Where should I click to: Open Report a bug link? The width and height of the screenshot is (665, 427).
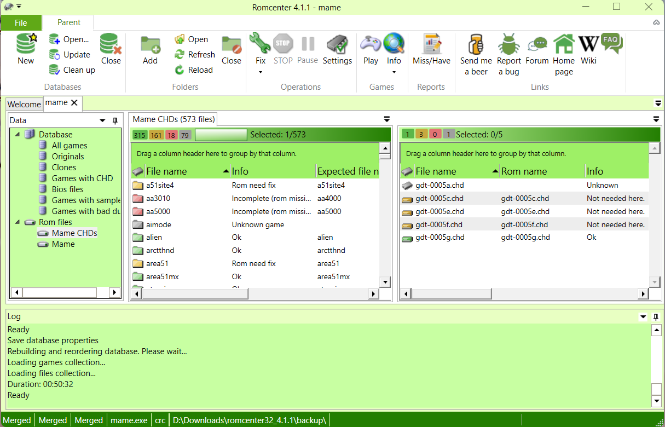click(x=509, y=55)
